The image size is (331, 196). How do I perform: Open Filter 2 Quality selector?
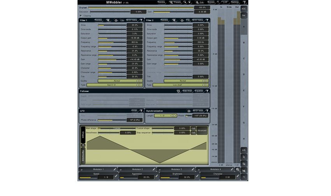[186, 81]
